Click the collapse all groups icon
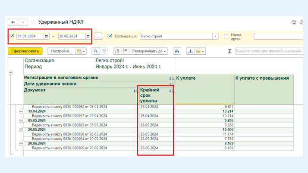The height and width of the screenshot is (173, 308). click(125, 51)
